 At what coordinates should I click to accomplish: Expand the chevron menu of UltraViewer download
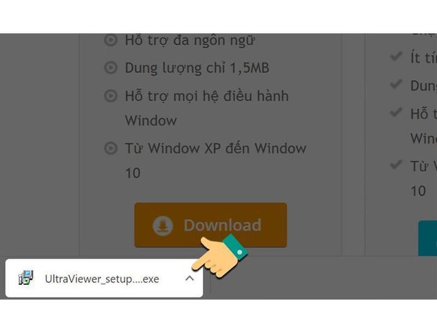(190, 278)
